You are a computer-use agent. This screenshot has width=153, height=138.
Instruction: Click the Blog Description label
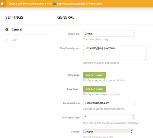pyautogui.click(x=69, y=48)
